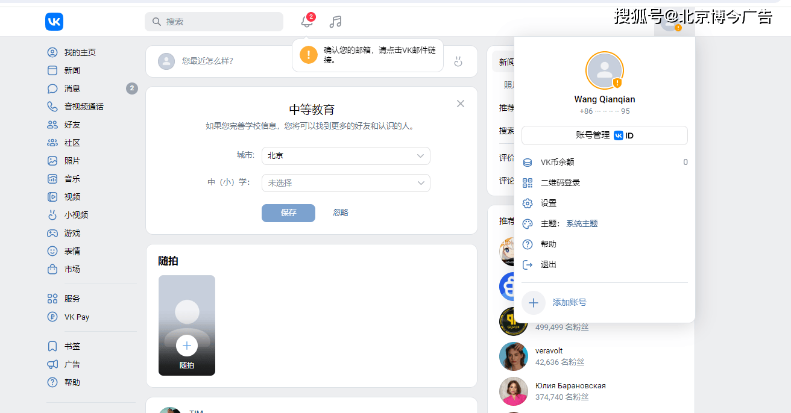Screen dimensions: 791x413
Task: Select 设置 from the profile dropdown menu
Action: click(x=548, y=203)
